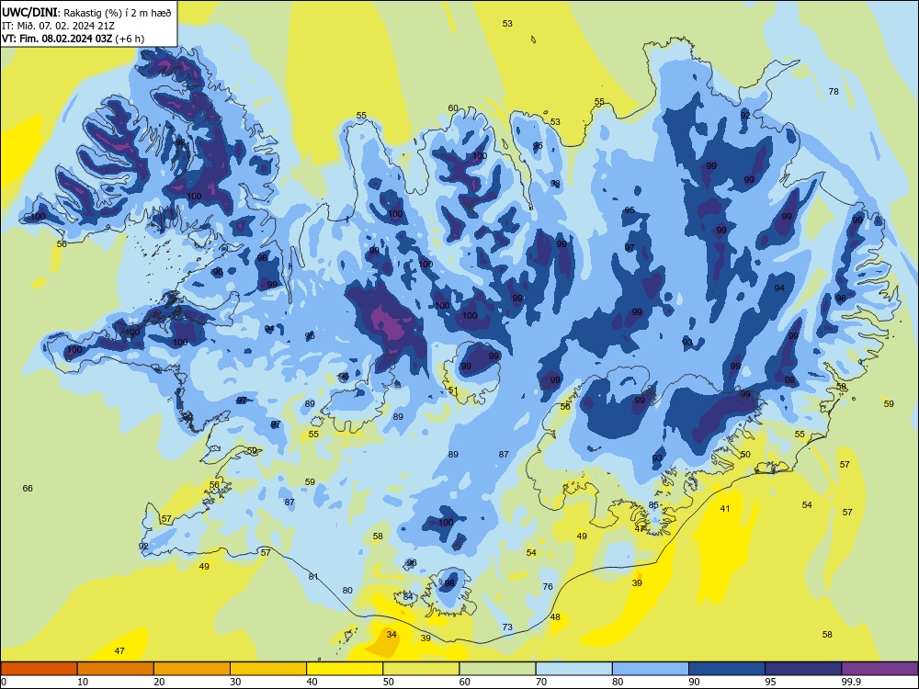This screenshot has height=689, width=919.
Task: Click the legend scale label '99.9'
Action: coord(850,682)
